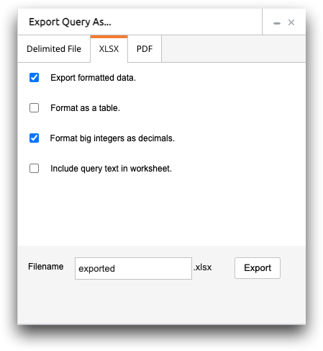This screenshot has width=323, height=351.
Task: Minimize the Export Query As dialog
Action: (277, 23)
